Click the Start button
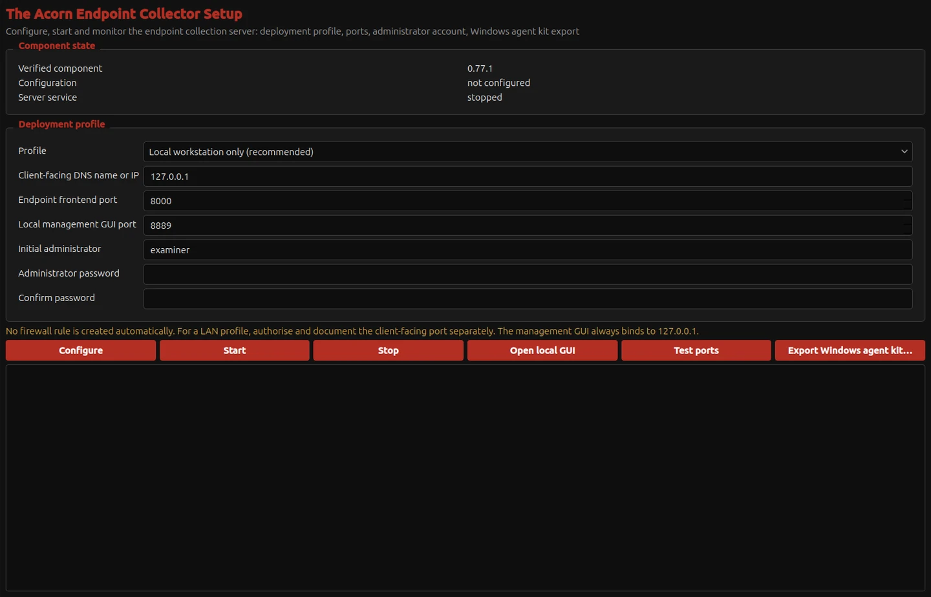 (x=235, y=350)
